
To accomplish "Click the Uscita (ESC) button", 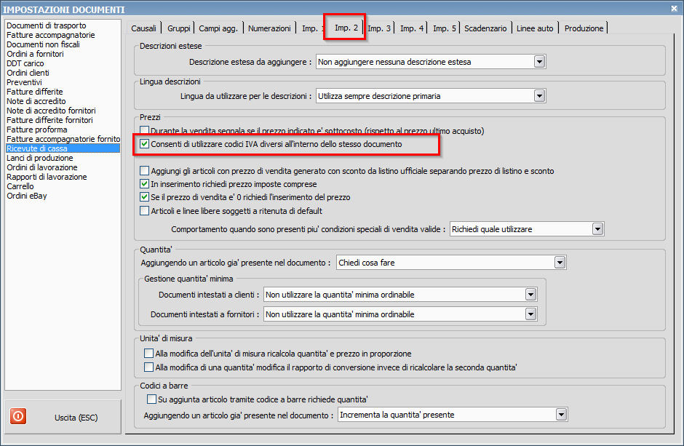I will (63, 417).
